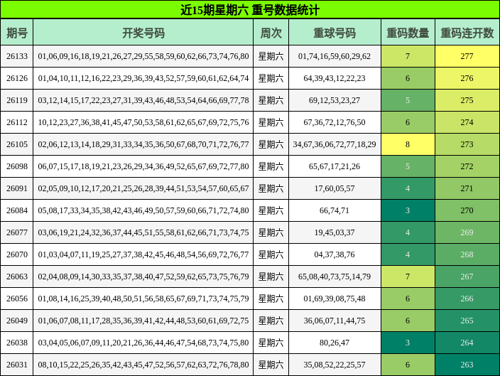
Task: Click the consecutive count cell 265
Action: [467, 321]
